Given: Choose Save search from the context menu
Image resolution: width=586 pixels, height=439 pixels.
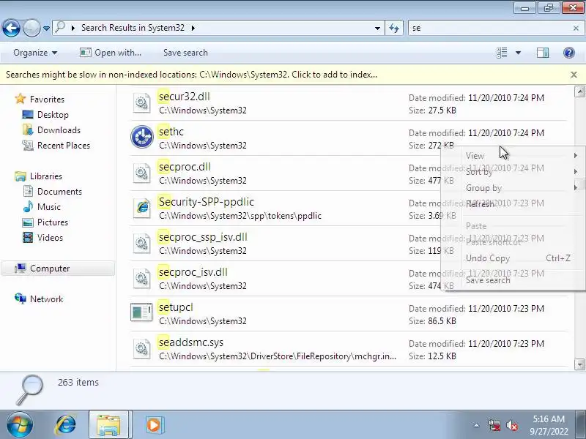Looking at the screenshot, I should tap(513, 280).
